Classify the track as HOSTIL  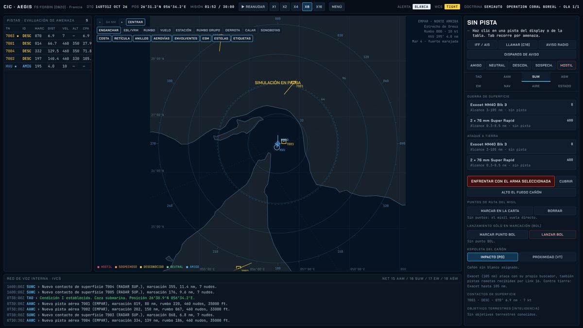point(566,65)
